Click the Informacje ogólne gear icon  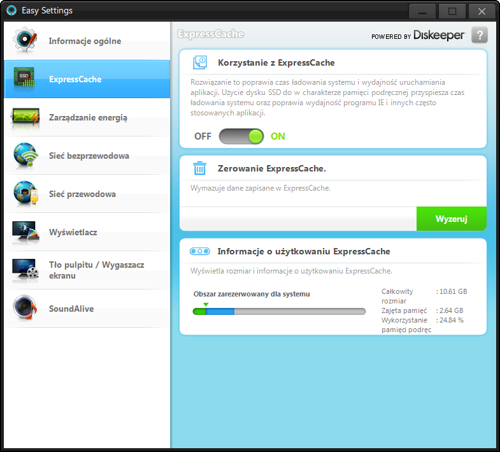(25, 41)
